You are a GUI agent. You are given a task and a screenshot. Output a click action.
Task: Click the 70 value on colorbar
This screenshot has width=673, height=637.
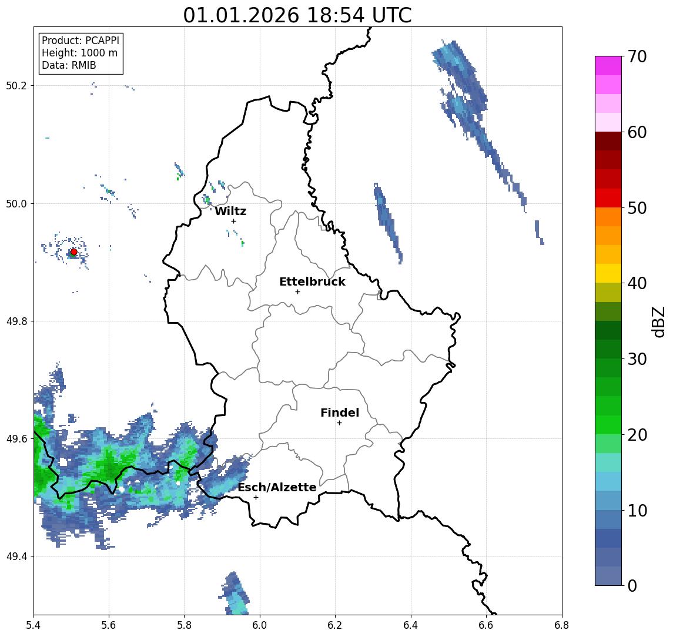pos(637,56)
